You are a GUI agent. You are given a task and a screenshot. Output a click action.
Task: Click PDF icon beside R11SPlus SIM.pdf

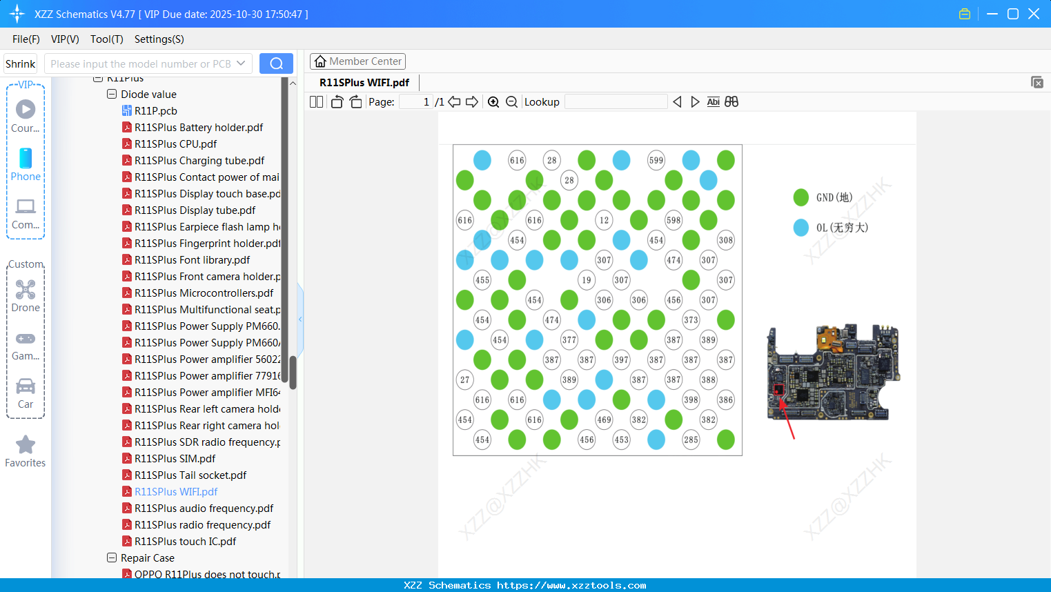127,458
